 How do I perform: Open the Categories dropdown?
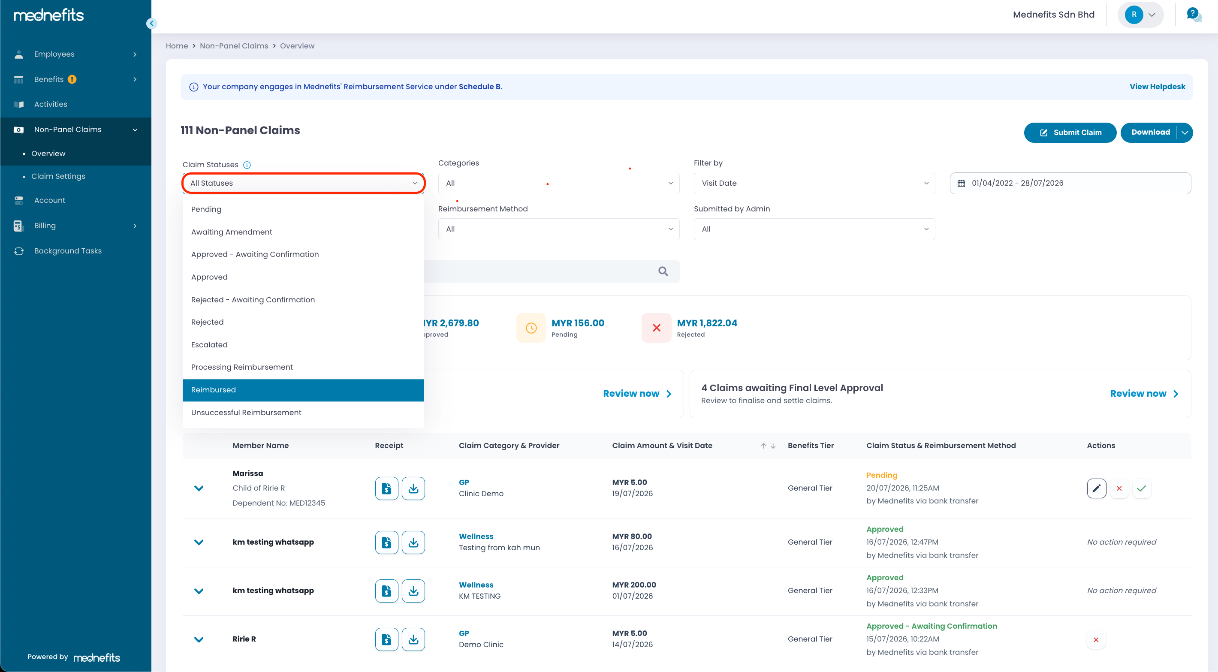tap(558, 184)
